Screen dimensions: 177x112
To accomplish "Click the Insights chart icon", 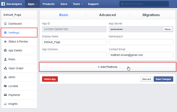I will (5, 104).
